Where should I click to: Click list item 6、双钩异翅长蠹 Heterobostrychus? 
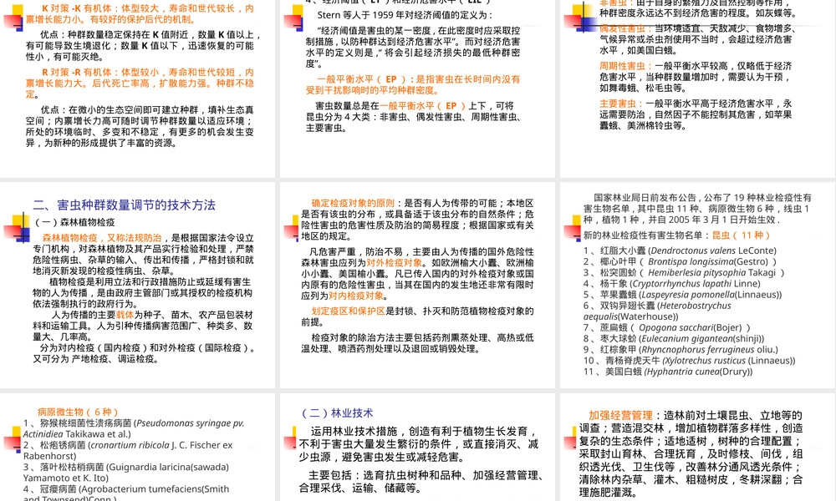(x=657, y=311)
